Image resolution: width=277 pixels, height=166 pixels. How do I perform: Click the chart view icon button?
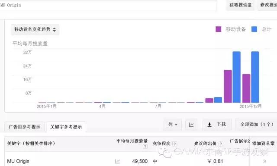pos(191,125)
